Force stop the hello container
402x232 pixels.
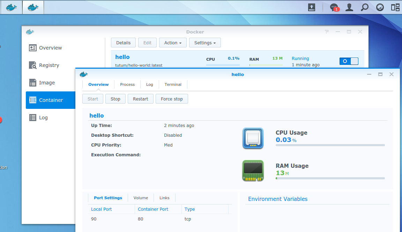172,99
